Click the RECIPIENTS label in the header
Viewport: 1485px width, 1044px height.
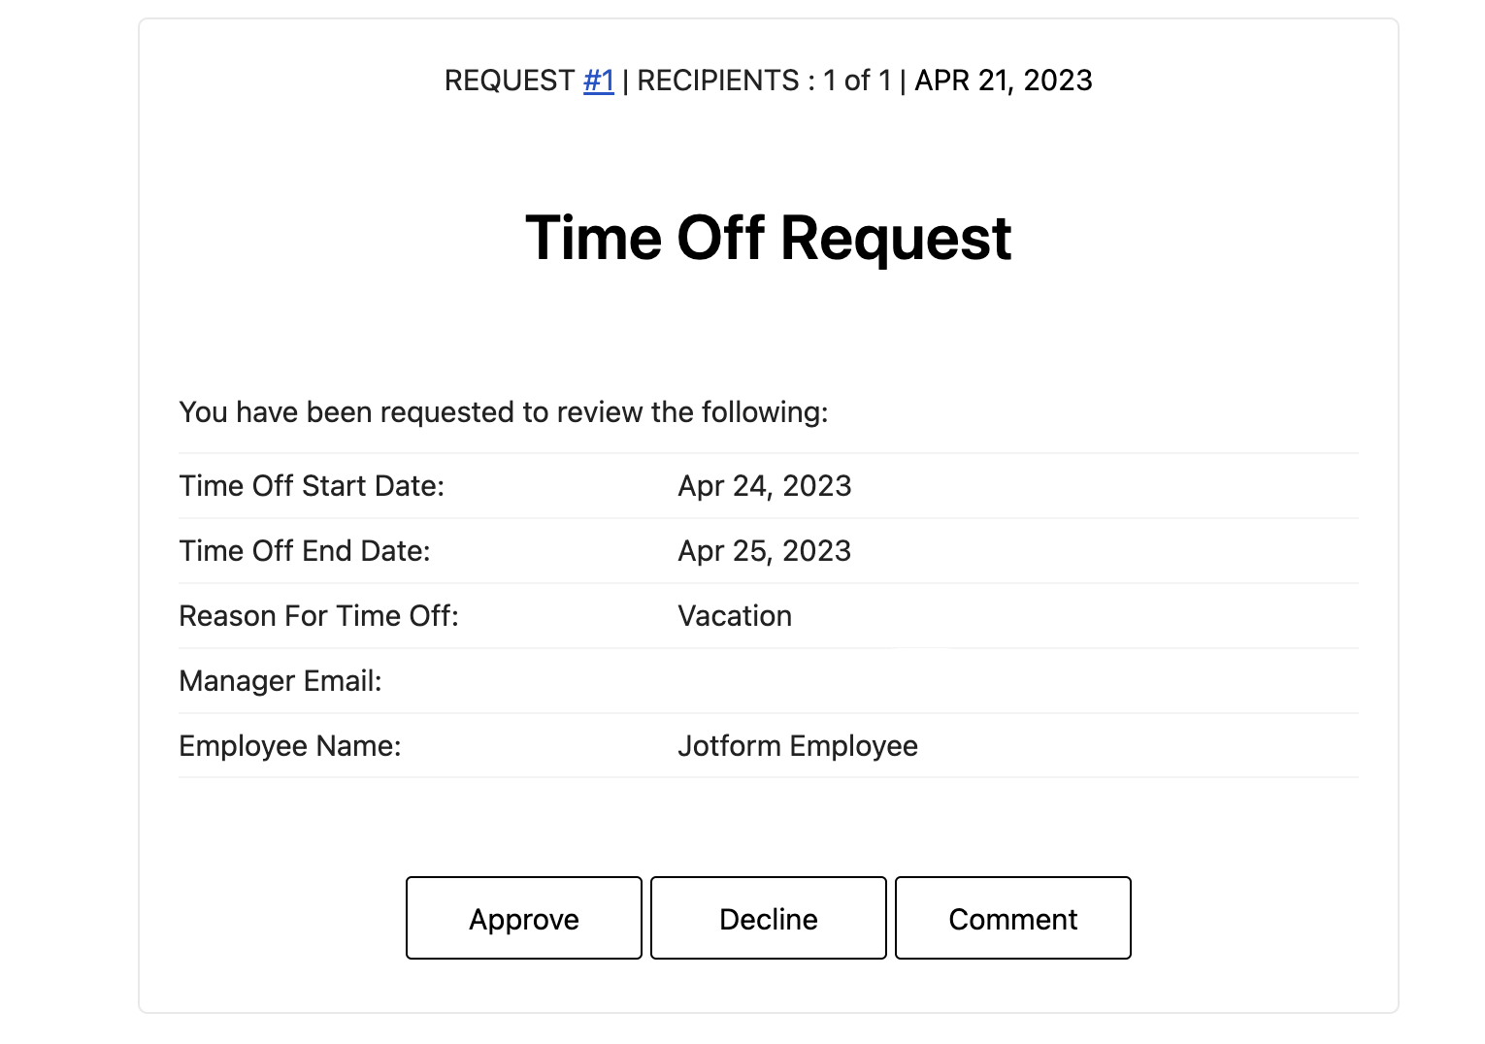tap(718, 81)
